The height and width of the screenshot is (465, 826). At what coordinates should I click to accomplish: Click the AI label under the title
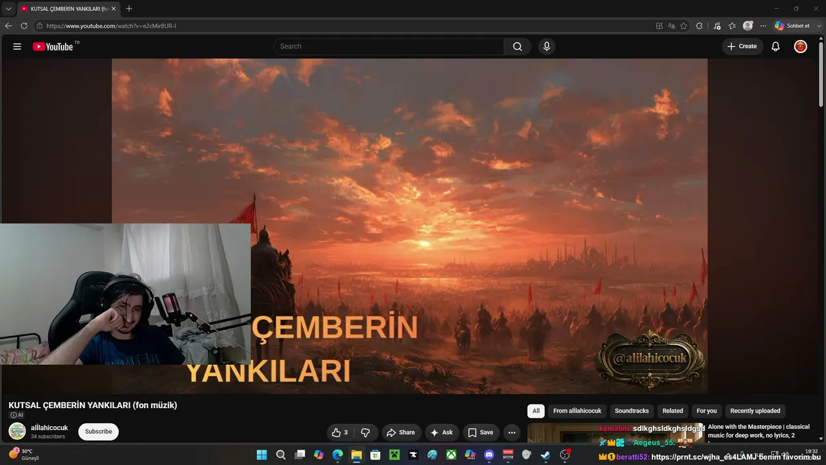(17, 415)
